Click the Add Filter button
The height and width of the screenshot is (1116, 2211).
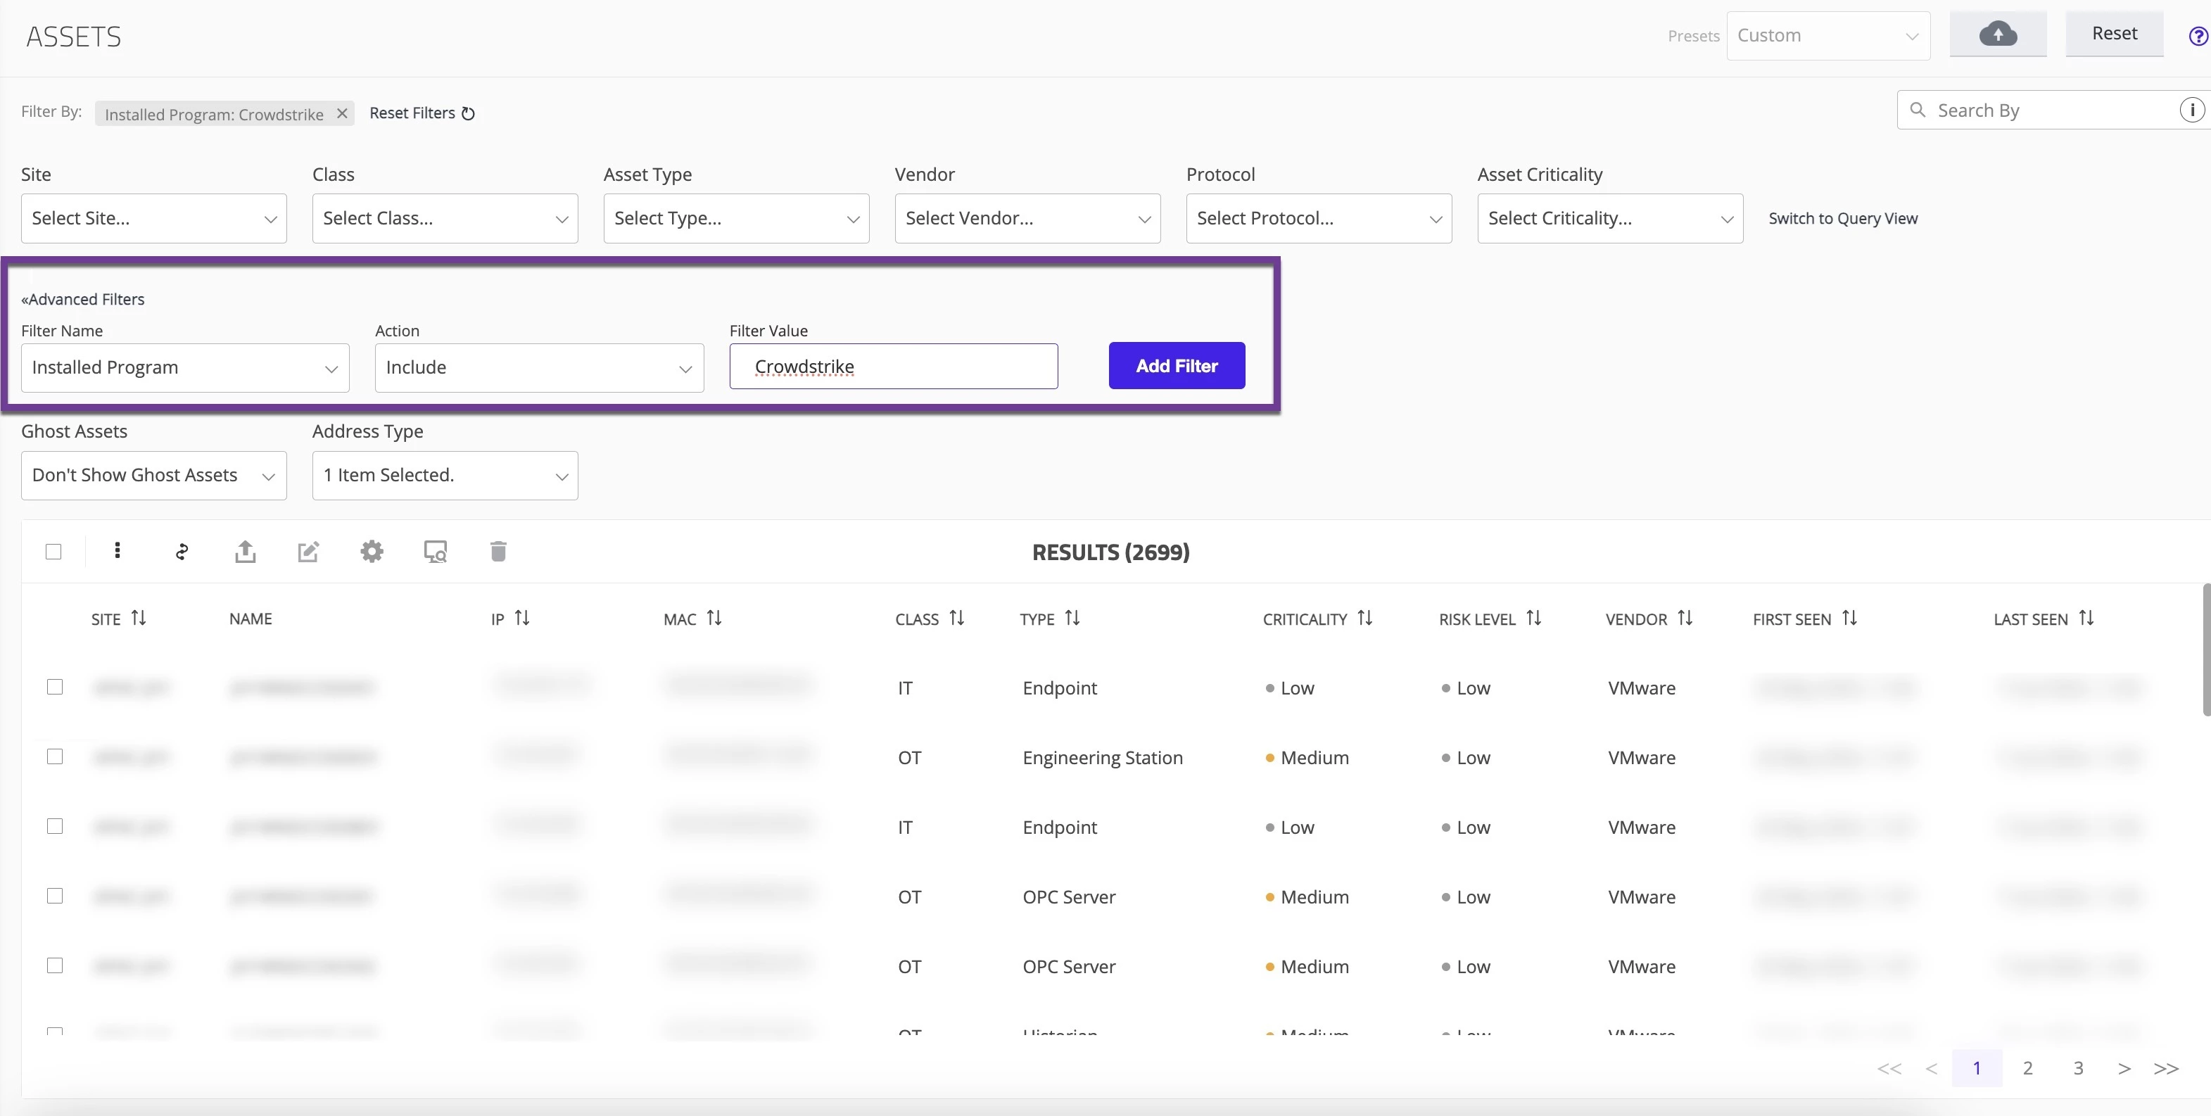[1176, 366]
